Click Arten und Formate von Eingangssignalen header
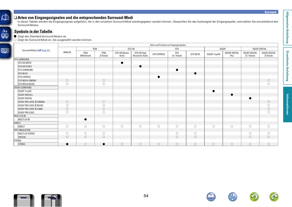Image resolution: width=292 pixels, height=207 pixels. (168, 45)
